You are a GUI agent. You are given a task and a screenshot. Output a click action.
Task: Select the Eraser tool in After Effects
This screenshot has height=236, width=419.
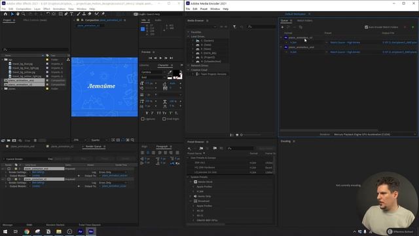click(x=90, y=14)
